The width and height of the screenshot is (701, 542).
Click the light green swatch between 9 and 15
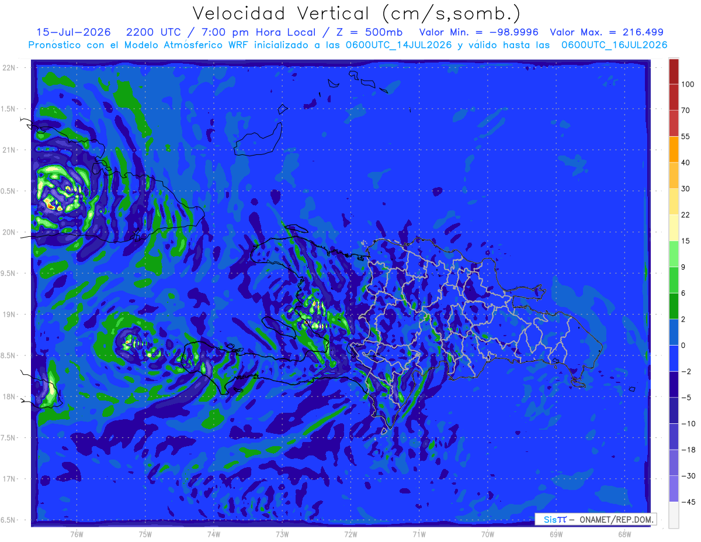click(674, 254)
